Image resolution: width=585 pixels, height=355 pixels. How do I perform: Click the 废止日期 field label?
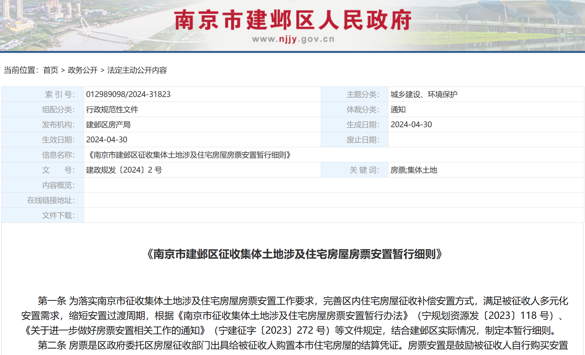coord(363,140)
